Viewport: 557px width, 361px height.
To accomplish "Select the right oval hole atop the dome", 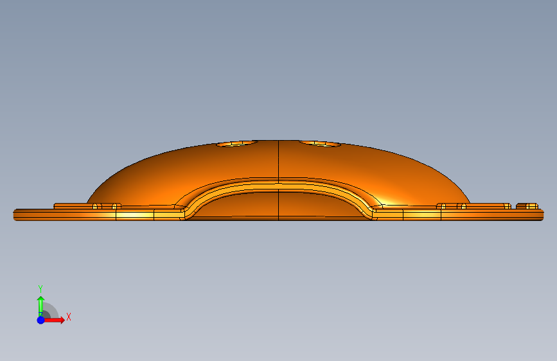I will point(320,143).
